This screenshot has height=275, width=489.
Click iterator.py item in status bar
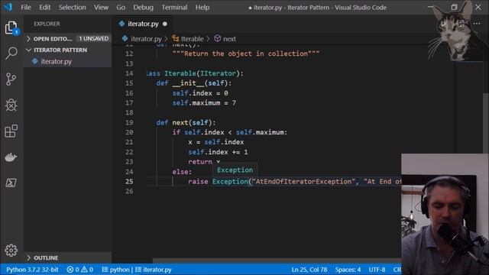154,270
